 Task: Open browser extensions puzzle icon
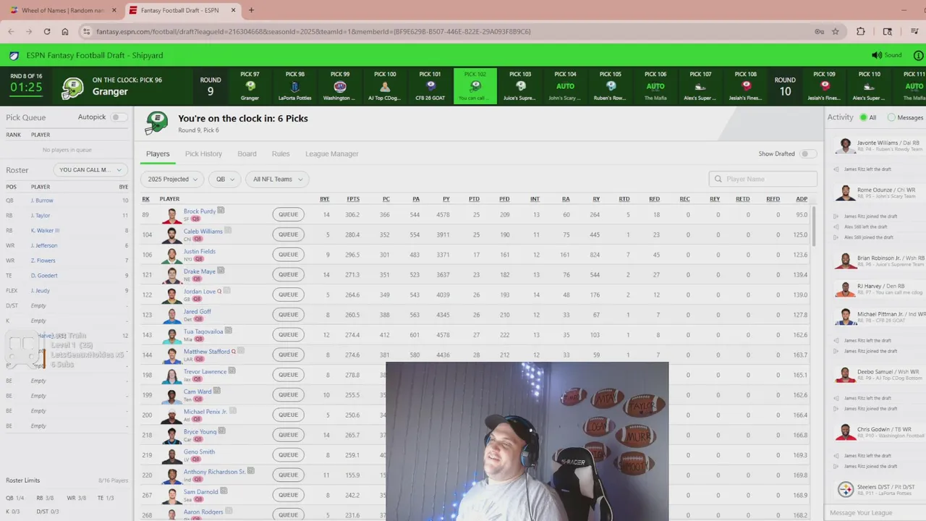point(861,31)
